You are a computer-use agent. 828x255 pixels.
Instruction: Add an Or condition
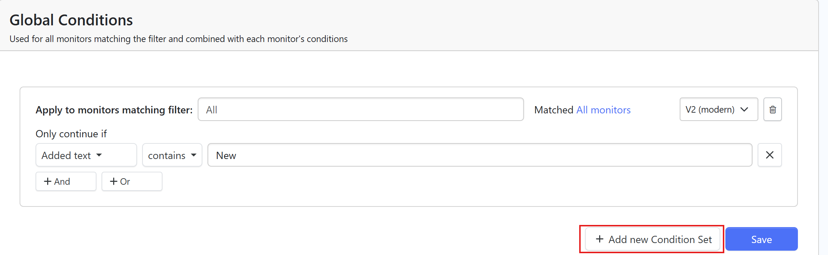coord(132,181)
